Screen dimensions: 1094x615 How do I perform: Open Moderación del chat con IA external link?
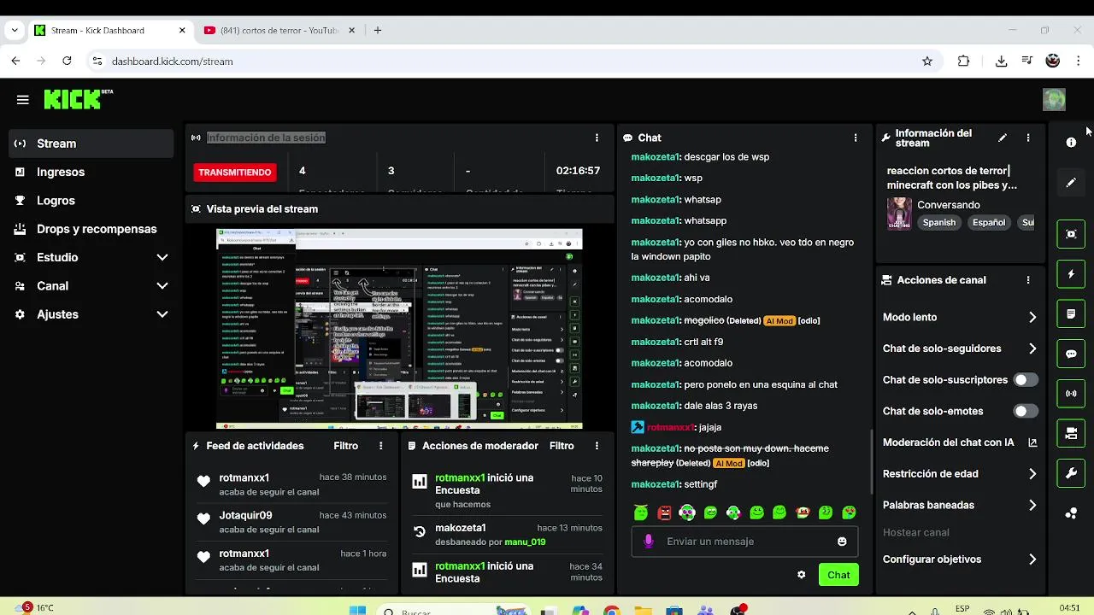click(x=1032, y=442)
